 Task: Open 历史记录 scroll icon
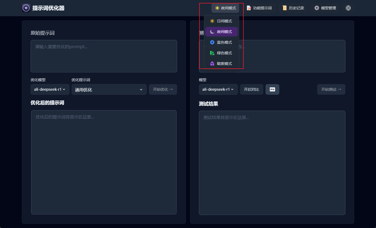pyautogui.click(x=284, y=8)
